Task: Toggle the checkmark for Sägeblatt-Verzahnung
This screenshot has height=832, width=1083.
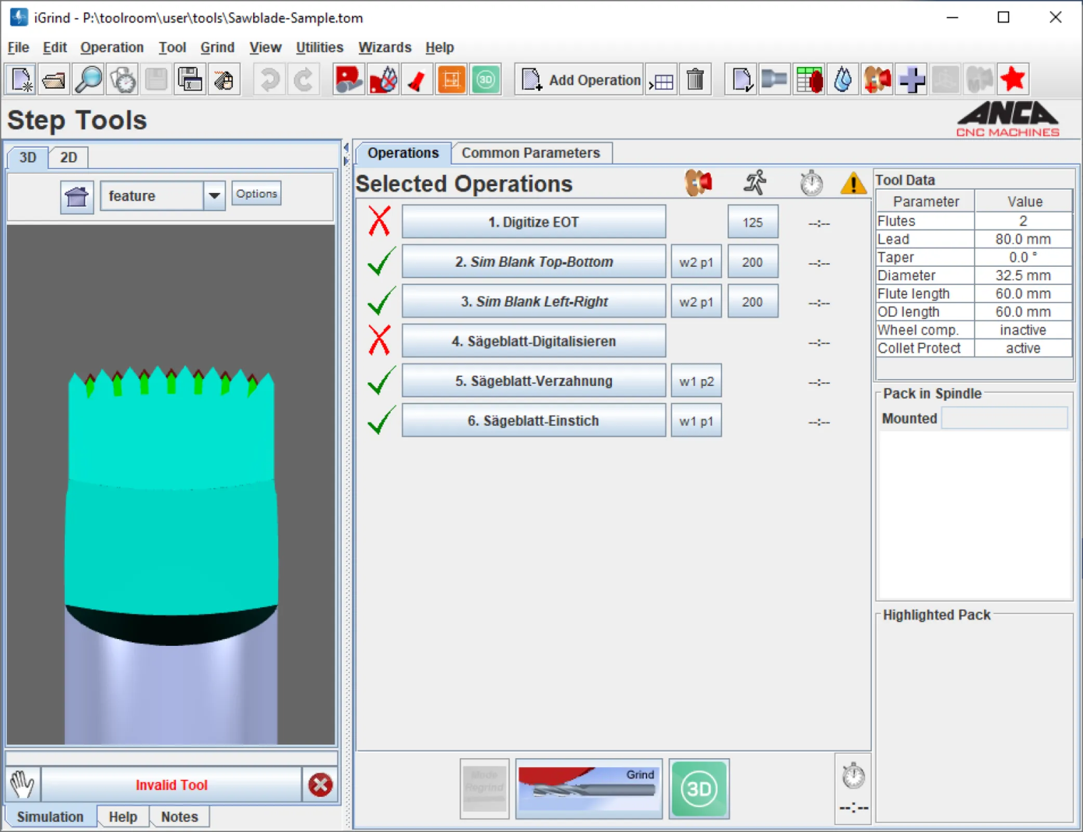Action: point(381,381)
